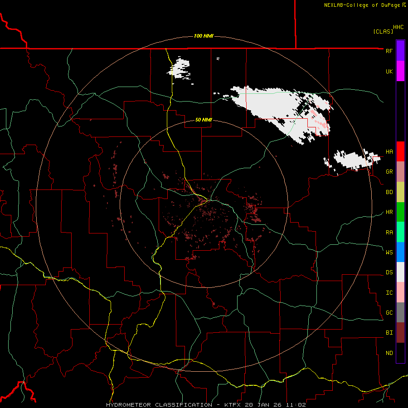Click the GR legend label text
The width and height of the screenshot is (408, 408).
click(x=389, y=172)
